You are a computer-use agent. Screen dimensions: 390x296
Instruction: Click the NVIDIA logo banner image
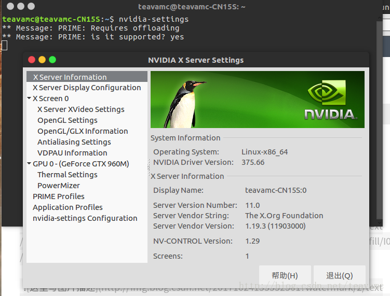click(258, 100)
